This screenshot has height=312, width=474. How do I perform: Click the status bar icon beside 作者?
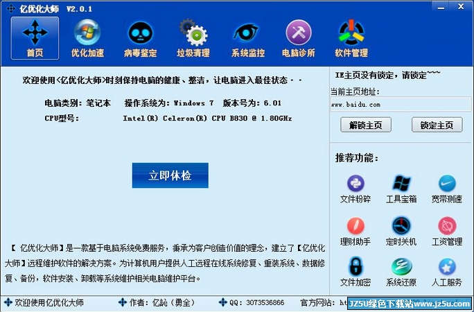pos(123,302)
